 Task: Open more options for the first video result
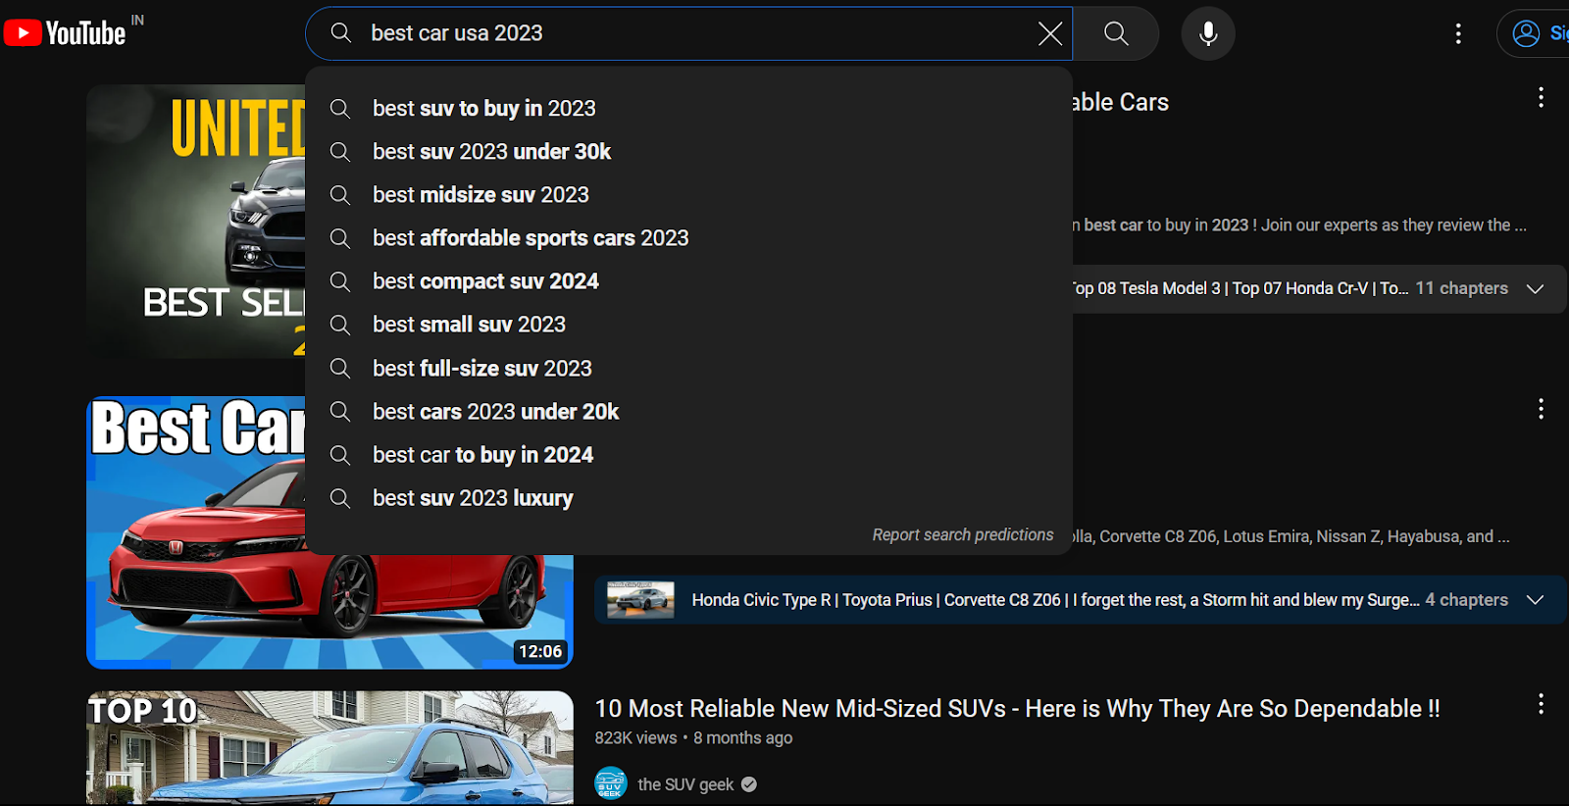(x=1541, y=97)
